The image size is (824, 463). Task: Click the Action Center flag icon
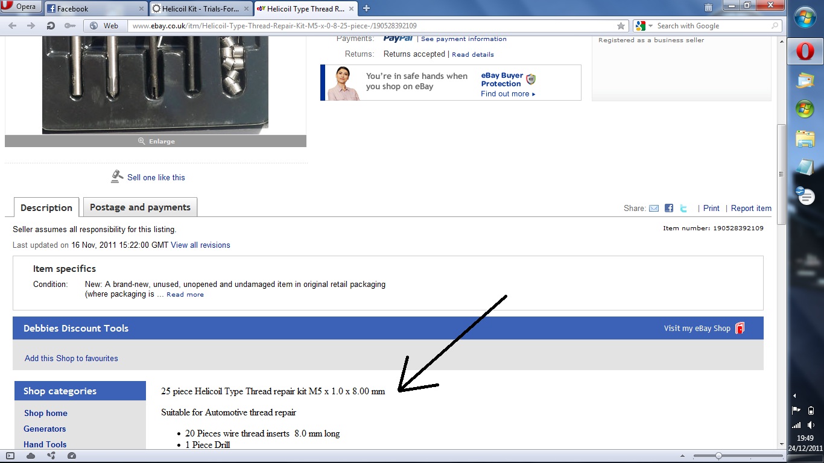pos(796,411)
